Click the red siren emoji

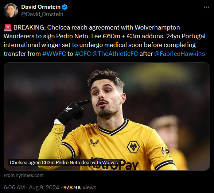click(8, 27)
